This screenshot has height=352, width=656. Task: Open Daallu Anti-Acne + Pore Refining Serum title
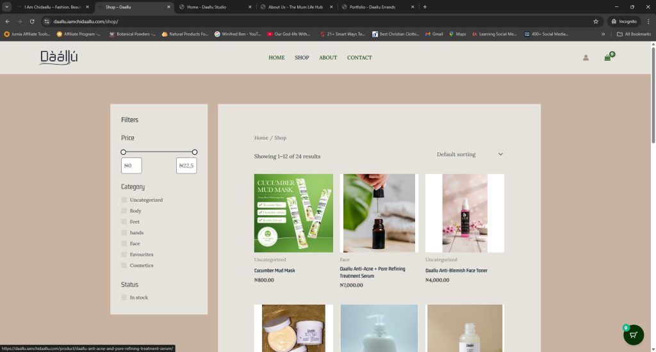pyautogui.click(x=372, y=272)
